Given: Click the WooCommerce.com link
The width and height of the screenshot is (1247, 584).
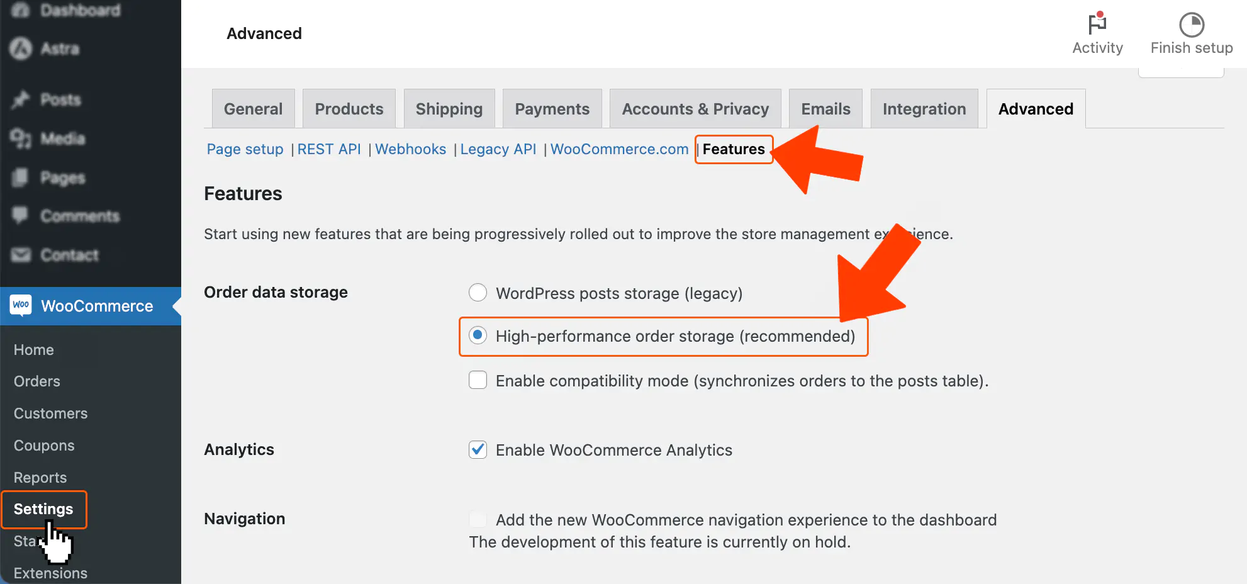Looking at the screenshot, I should (618, 149).
